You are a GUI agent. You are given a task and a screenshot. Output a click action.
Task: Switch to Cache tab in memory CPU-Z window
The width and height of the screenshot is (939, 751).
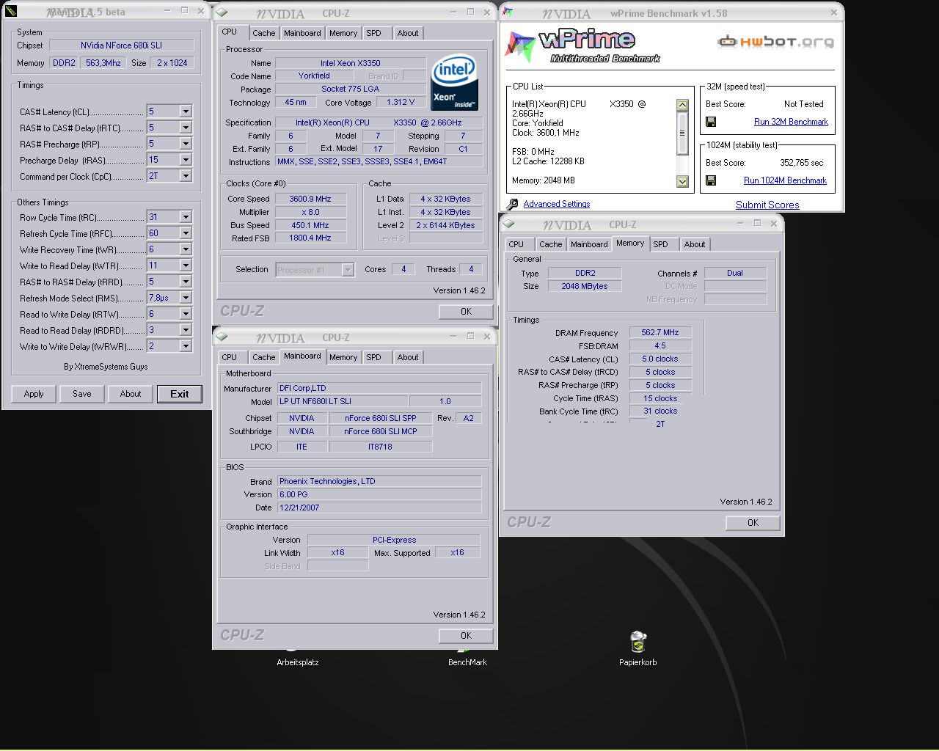click(550, 244)
